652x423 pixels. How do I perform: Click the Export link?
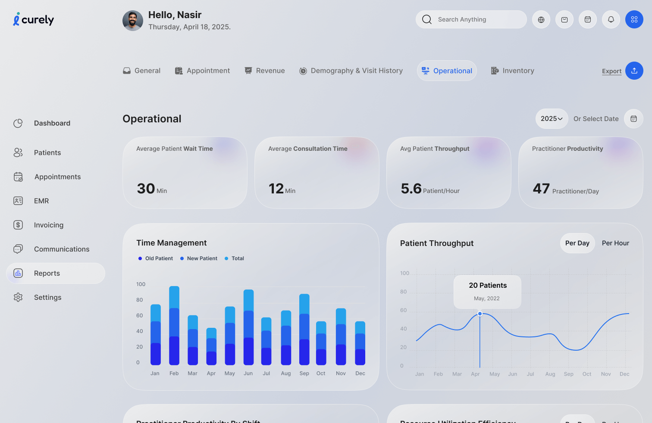(611, 72)
